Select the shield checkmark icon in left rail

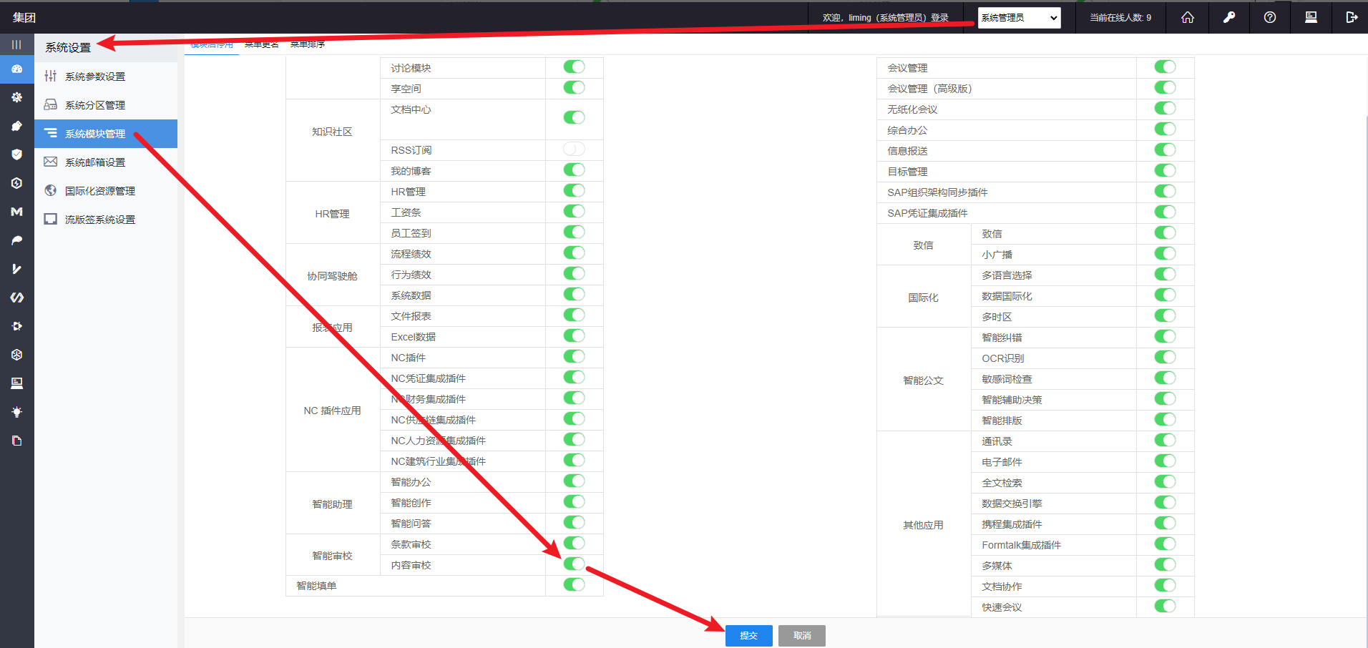coord(16,154)
